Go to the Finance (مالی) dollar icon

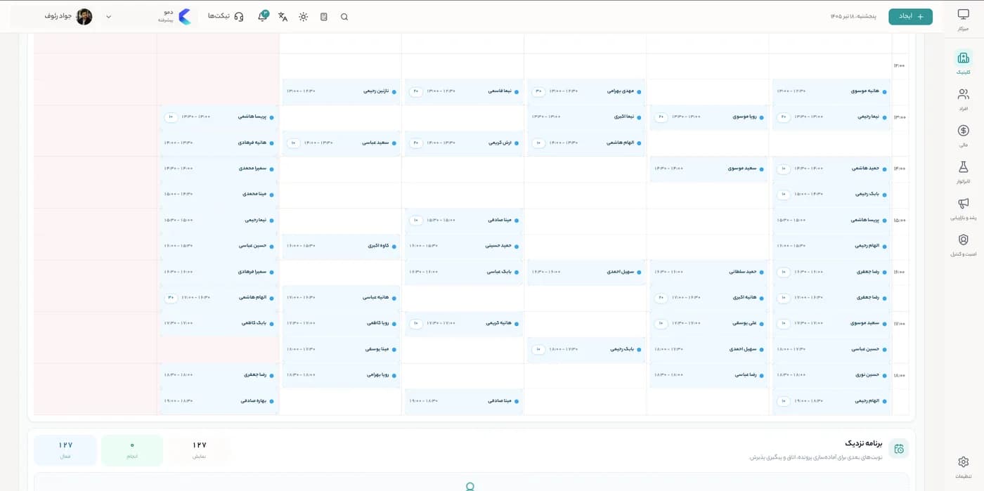click(x=963, y=135)
